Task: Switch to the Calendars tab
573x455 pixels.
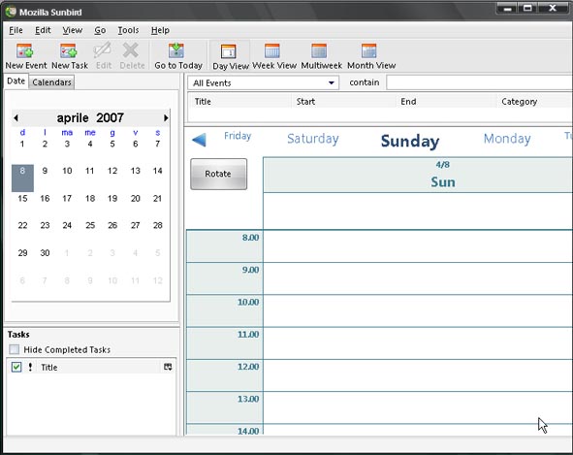Action: 51,82
